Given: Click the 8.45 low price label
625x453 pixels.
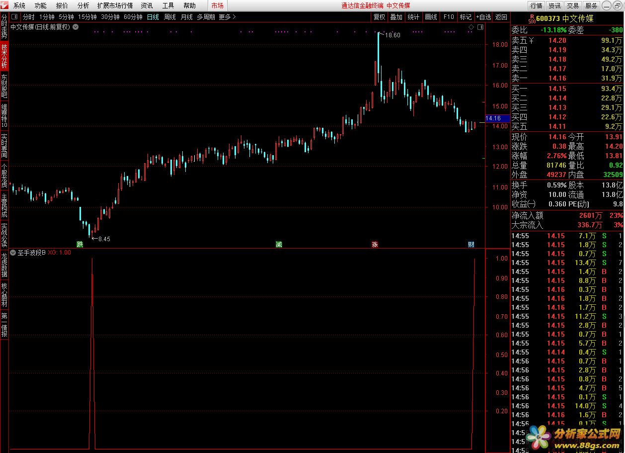Looking at the screenshot, I should (x=104, y=239).
